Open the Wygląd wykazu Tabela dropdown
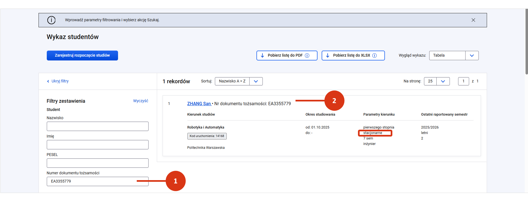 (x=454, y=55)
